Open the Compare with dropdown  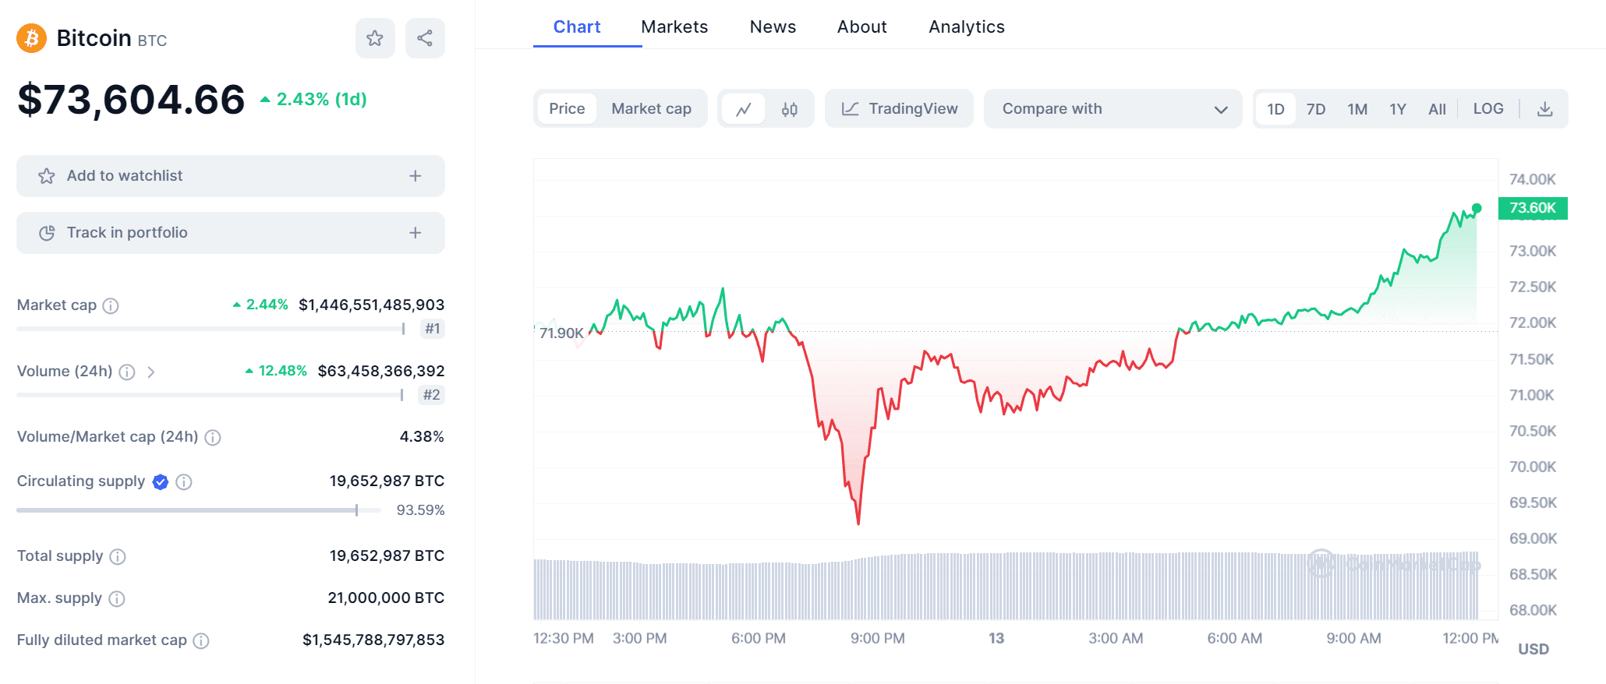(1113, 109)
